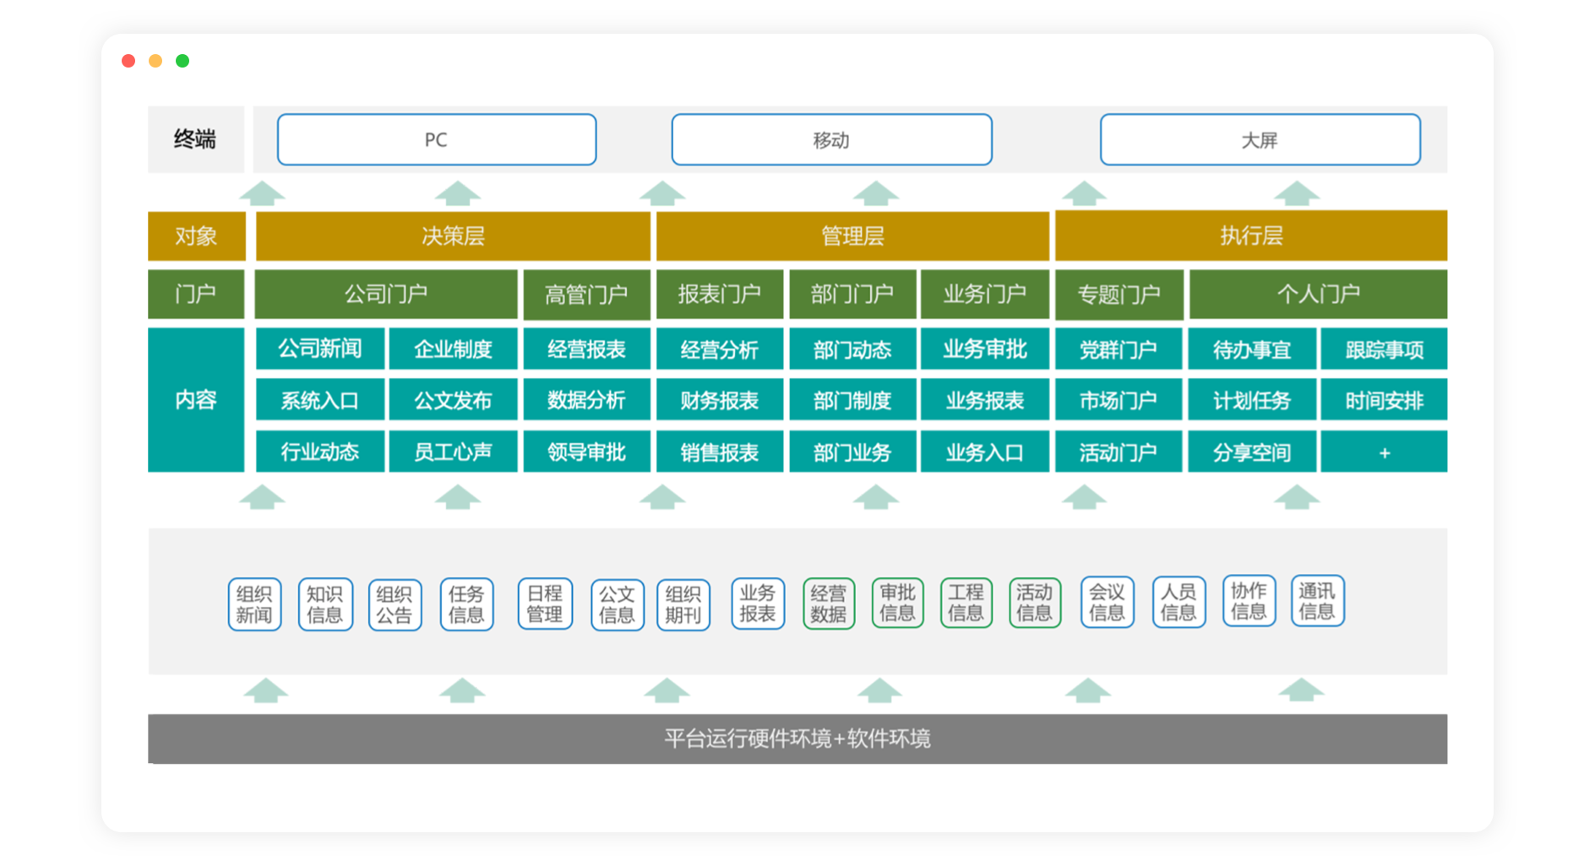The image size is (1595, 866).
Task: Click the 待办事宜 content tile
Action: click(x=1251, y=349)
